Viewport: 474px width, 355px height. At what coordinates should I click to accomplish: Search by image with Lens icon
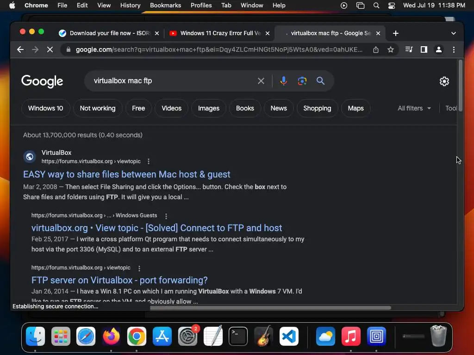pyautogui.click(x=302, y=81)
